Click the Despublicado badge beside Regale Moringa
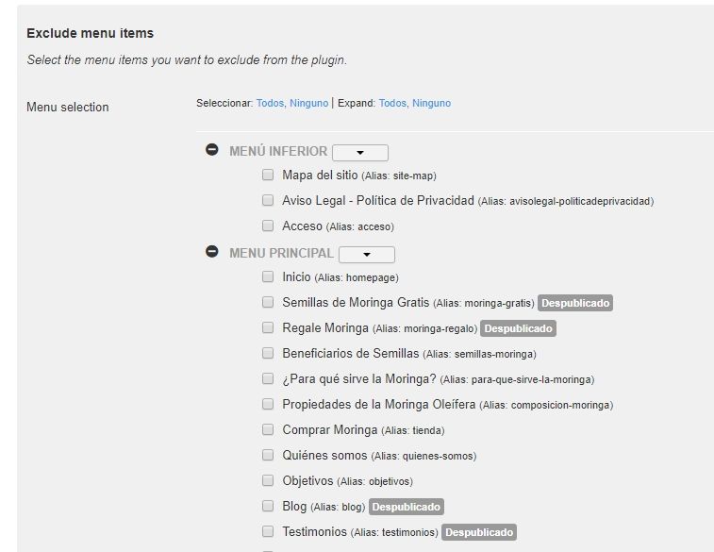The image size is (714, 552). click(x=518, y=328)
